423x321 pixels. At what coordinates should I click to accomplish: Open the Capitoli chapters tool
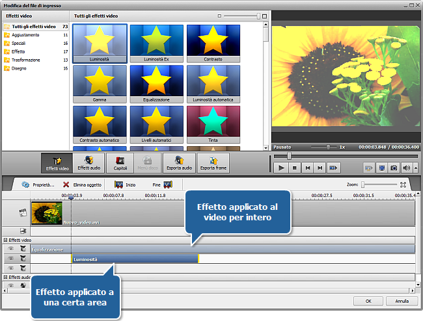(x=120, y=162)
